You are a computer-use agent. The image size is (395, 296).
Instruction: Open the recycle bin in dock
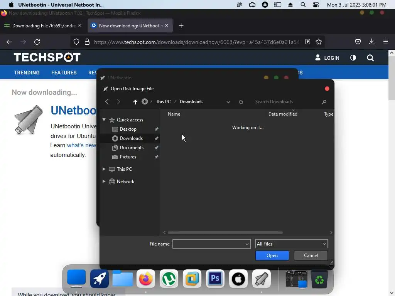[319, 279]
